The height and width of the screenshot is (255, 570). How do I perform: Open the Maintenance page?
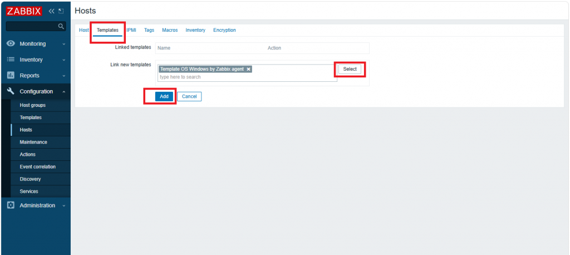pos(40,142)
